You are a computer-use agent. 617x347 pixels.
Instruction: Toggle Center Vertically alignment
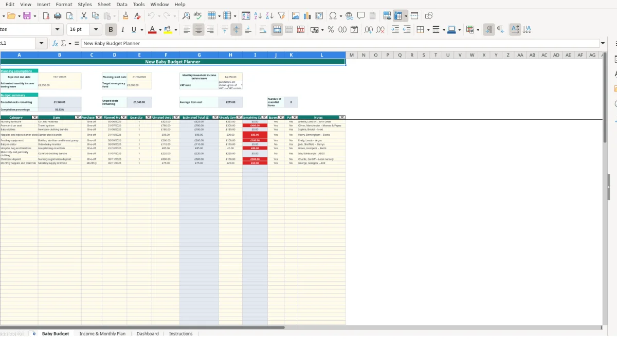click(237, 30)
